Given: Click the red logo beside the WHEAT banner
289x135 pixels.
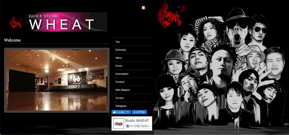Looking at the screenshot, I should [16, 22].
